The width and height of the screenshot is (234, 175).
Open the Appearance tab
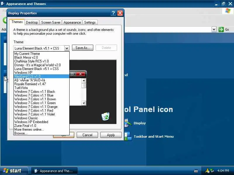click(x=72, y=22)
